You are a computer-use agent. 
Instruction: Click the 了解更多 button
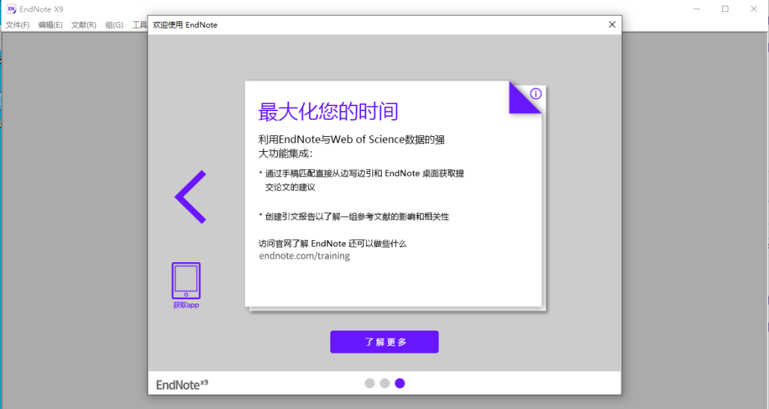pyautogui.click(x=384, y=342)
